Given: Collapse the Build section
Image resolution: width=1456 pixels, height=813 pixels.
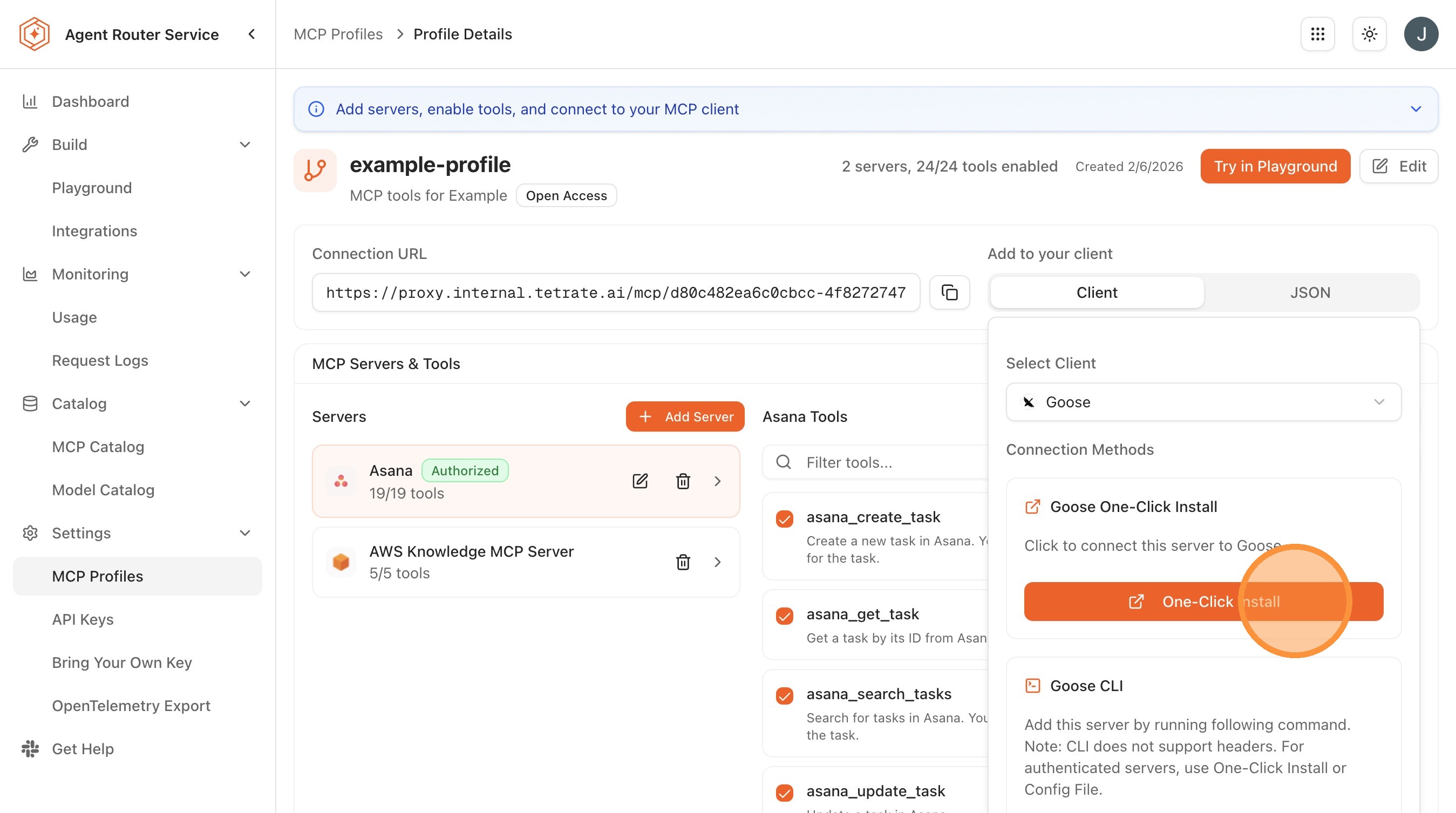Looking at the screenshot, I should (245, 145).
